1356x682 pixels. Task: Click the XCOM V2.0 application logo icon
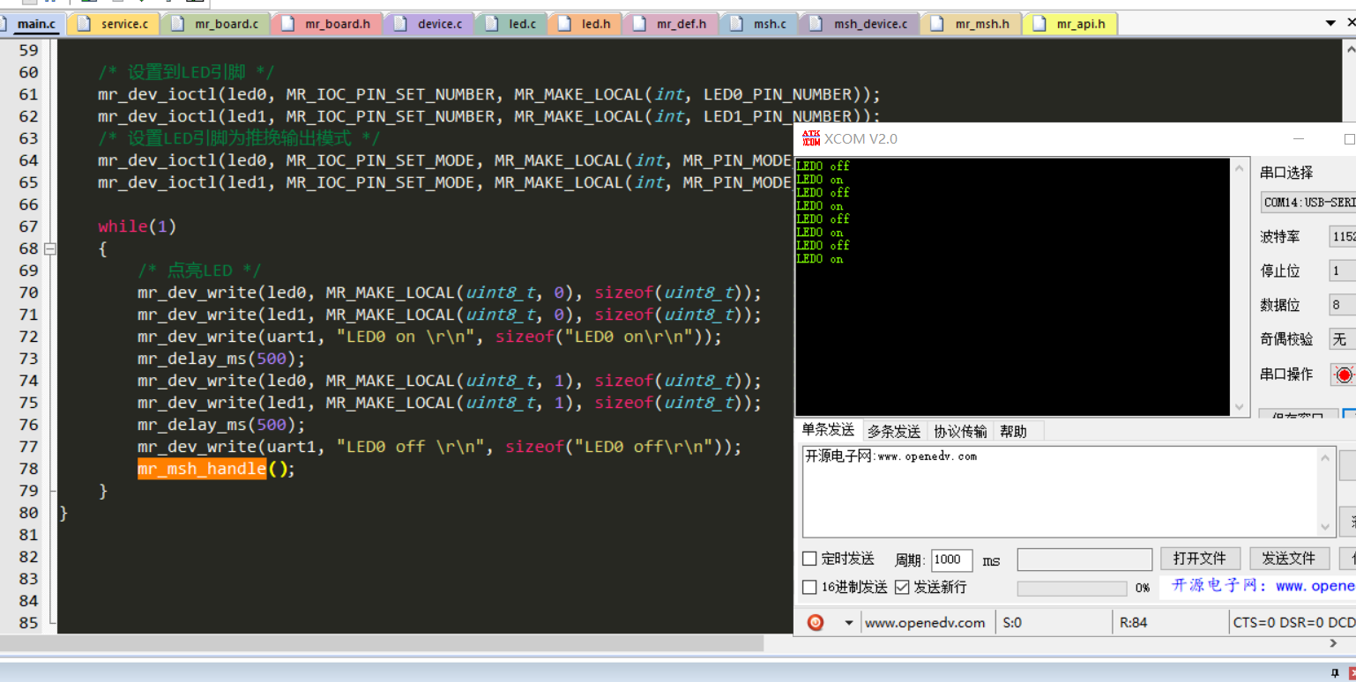[810, 138]
